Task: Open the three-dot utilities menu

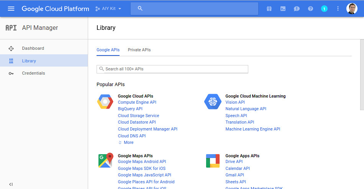Action: click(338, 8)
